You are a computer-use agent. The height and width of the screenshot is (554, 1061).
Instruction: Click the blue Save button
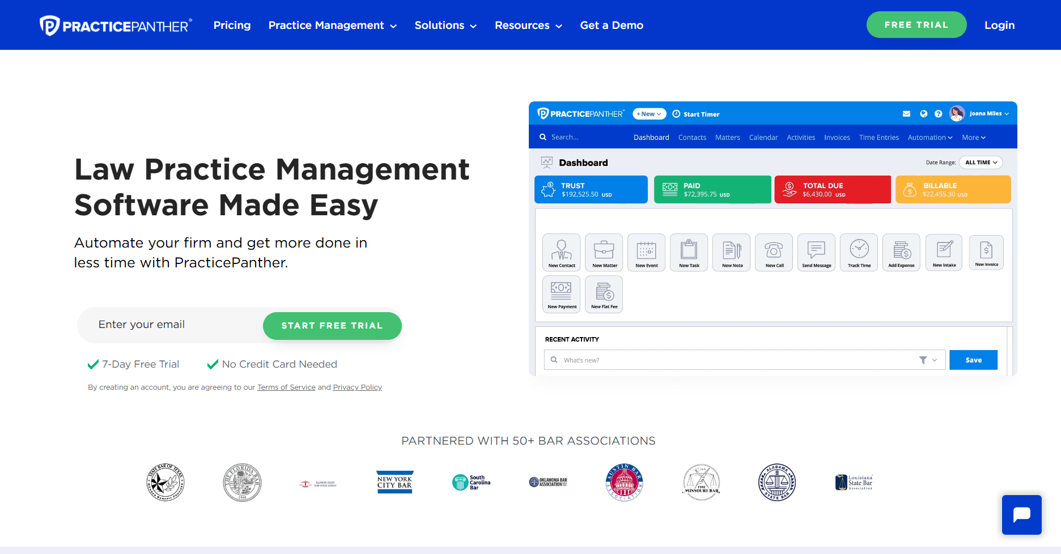(x=973, y=360)
